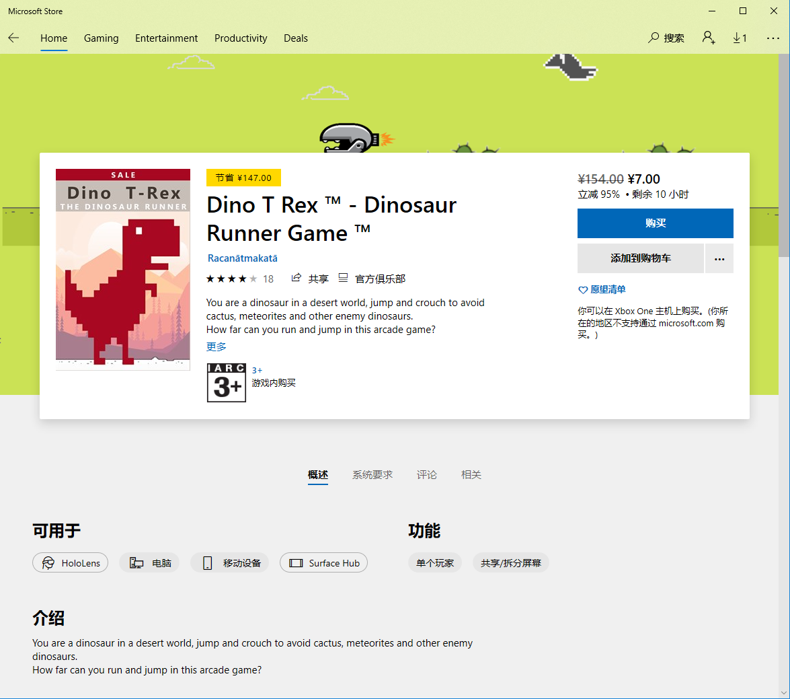Click the vertical scrollbar thumb
The height and width of the screenshot is (699, 790).
pyautogui.click(x=784, y=155)
